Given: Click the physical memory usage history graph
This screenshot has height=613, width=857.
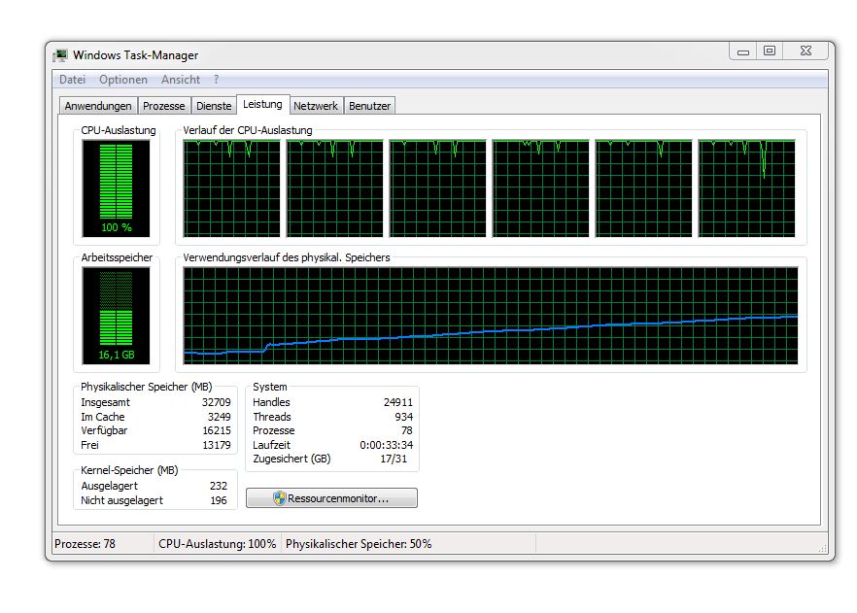Looking at the screenshot, I should point(491,316).
